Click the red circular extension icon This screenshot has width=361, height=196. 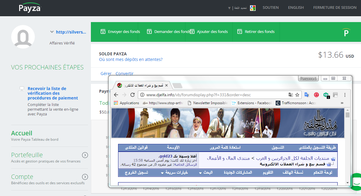[316, 95]
